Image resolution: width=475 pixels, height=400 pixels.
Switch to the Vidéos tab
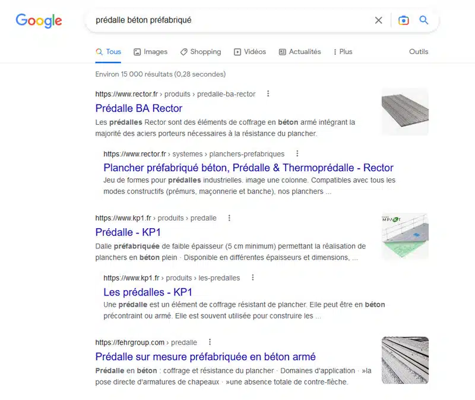point(250,52)
